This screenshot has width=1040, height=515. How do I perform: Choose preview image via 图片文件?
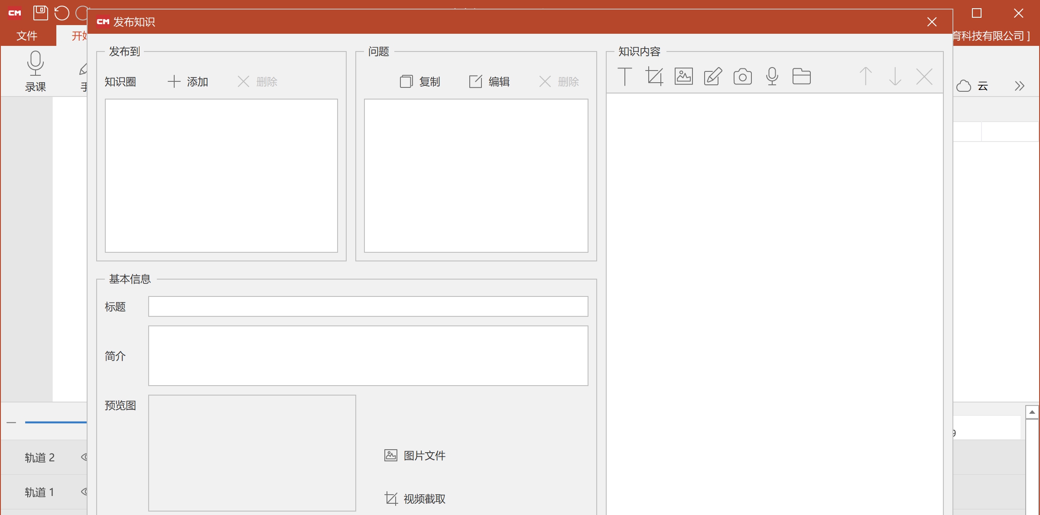[x=414, y=455]
